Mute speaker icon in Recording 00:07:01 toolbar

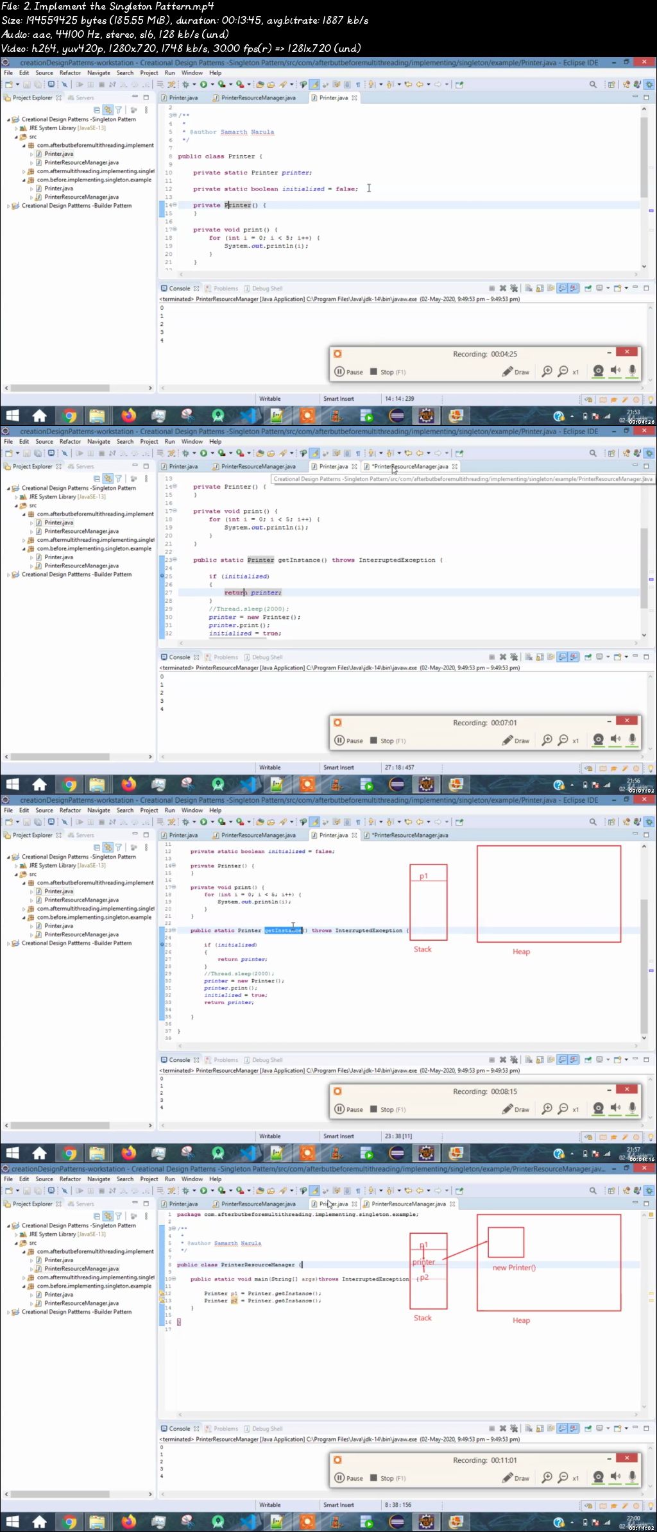[x=615, y=739]
